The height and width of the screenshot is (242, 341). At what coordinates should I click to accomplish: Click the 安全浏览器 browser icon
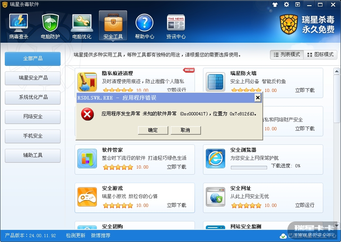[215, 158]
